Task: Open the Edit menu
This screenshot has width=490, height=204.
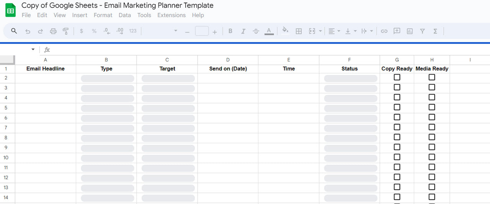Action: 42,15
